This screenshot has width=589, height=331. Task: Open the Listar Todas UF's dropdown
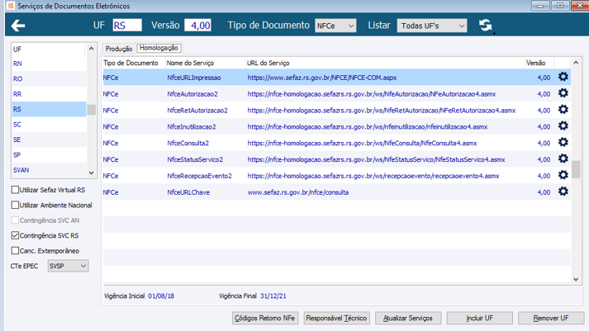[432, 26]
